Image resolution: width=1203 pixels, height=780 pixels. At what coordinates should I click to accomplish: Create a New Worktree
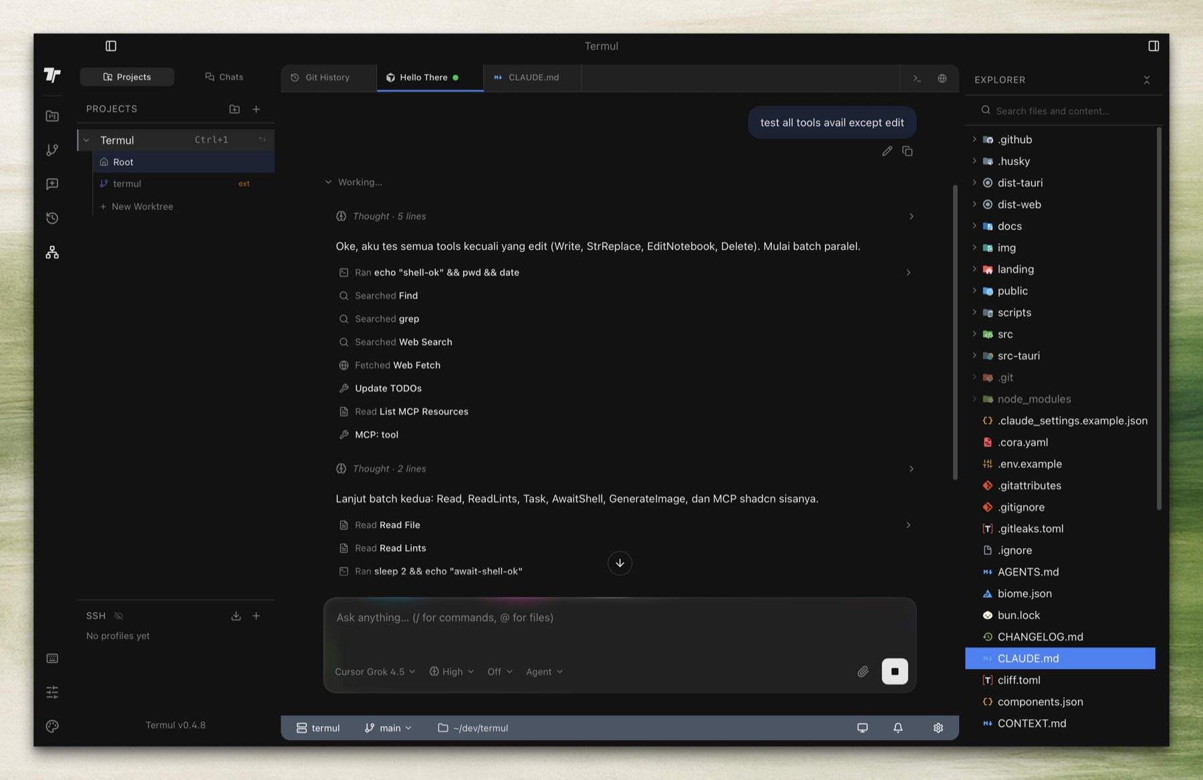136,207
